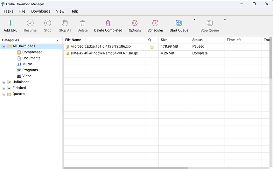Click the queue folder icon in Edge row
The image size is (273, 169).
point(152,47)
